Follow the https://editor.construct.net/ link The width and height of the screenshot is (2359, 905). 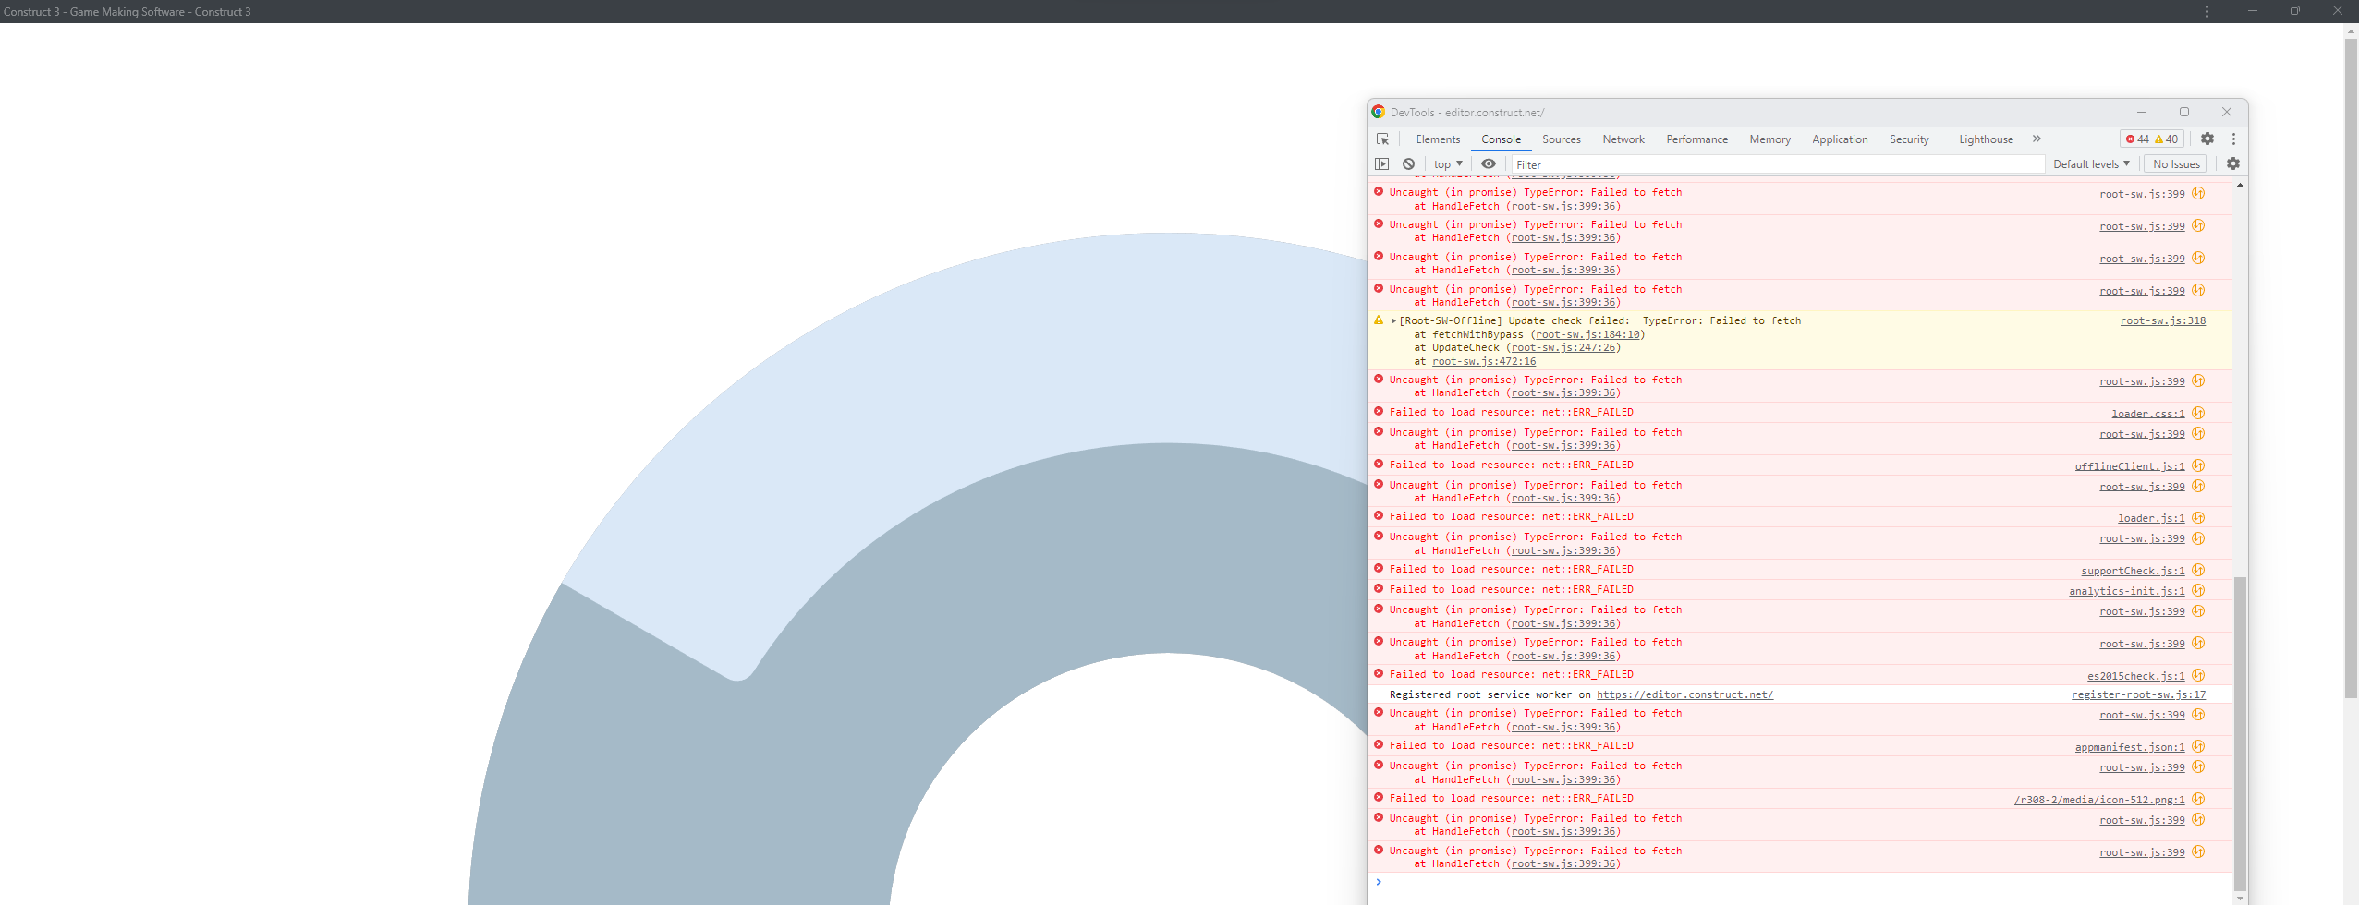pos(1684,694)
